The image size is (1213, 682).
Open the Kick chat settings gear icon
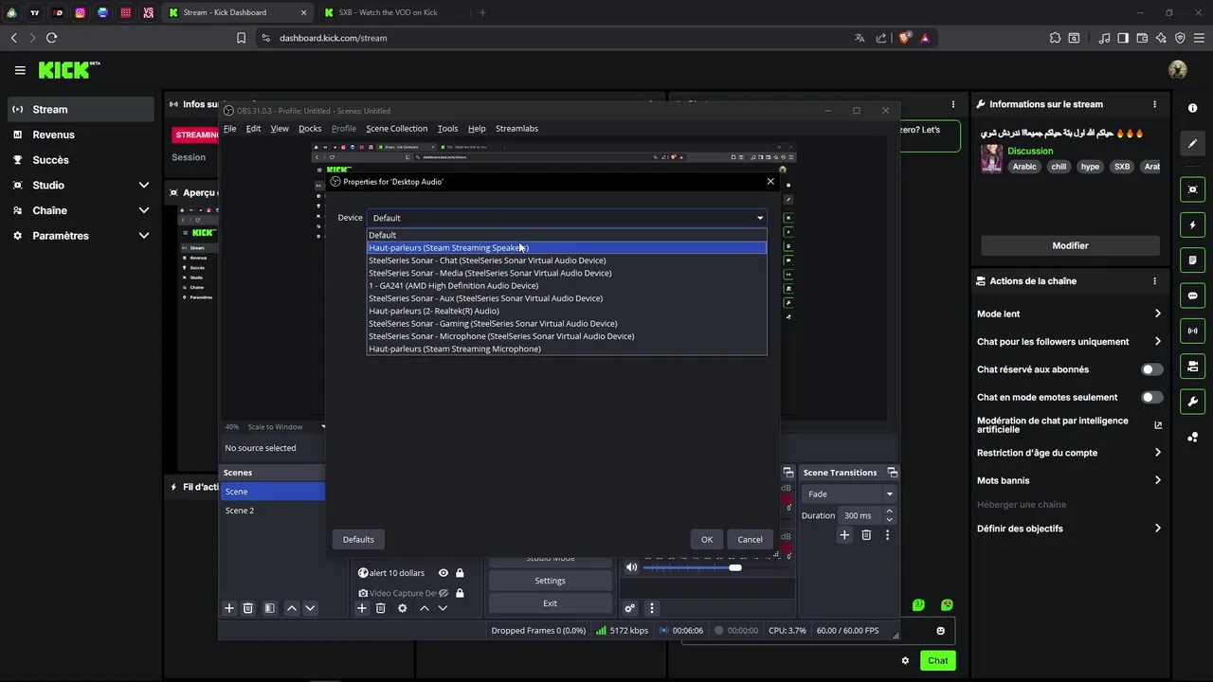point(905,660)
